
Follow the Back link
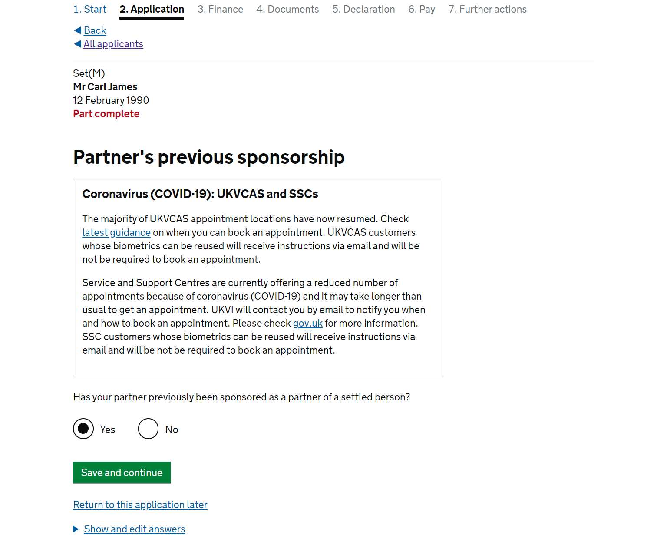tap(95, 30)
